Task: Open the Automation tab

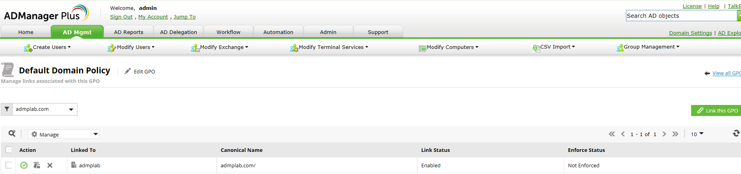Action: pyautogui.click(x=278, y=32)
